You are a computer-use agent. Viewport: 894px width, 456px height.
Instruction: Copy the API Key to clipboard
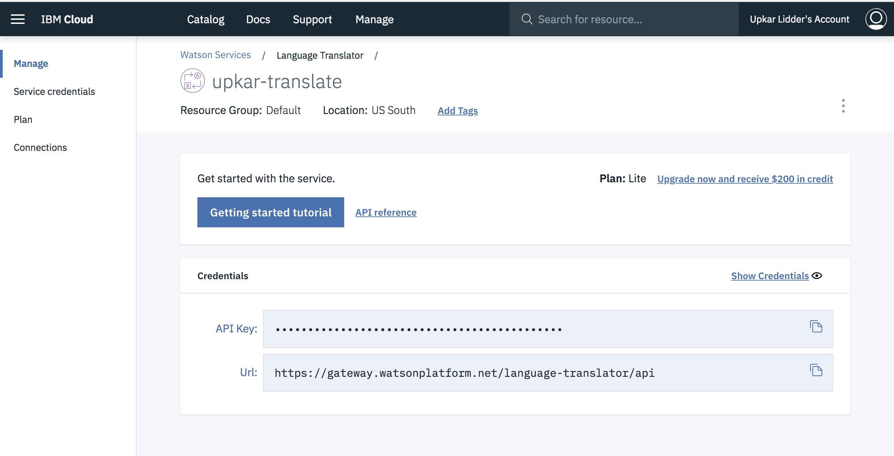[816, 327]
